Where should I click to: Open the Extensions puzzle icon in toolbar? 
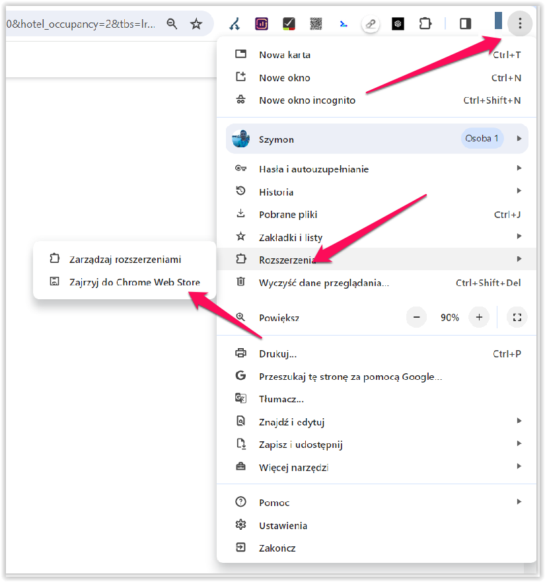425,24
